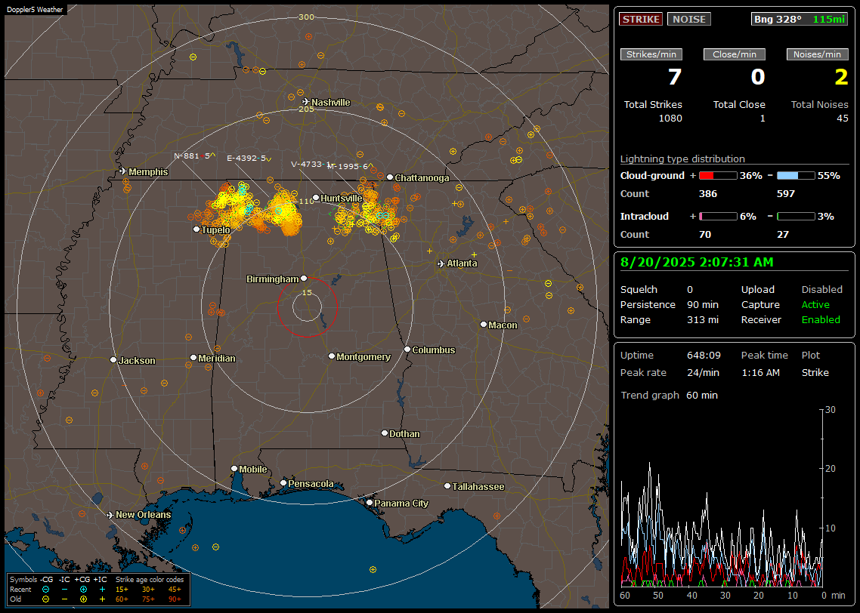The width and height of the screenshot is (860, 613).
Task: Click the Squelch value 0
Action: pyautogui.click(x=690, y=290)
